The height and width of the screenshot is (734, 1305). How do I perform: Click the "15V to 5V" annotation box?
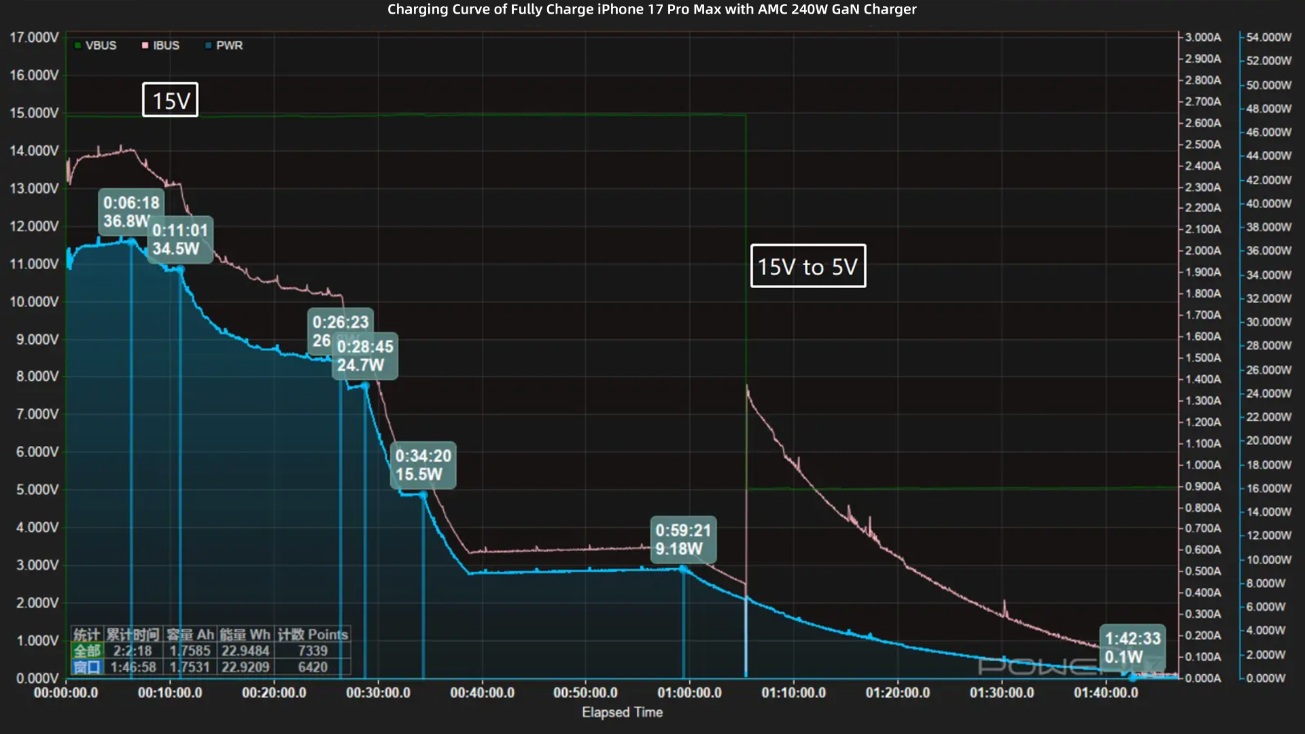tap(807, 266)
